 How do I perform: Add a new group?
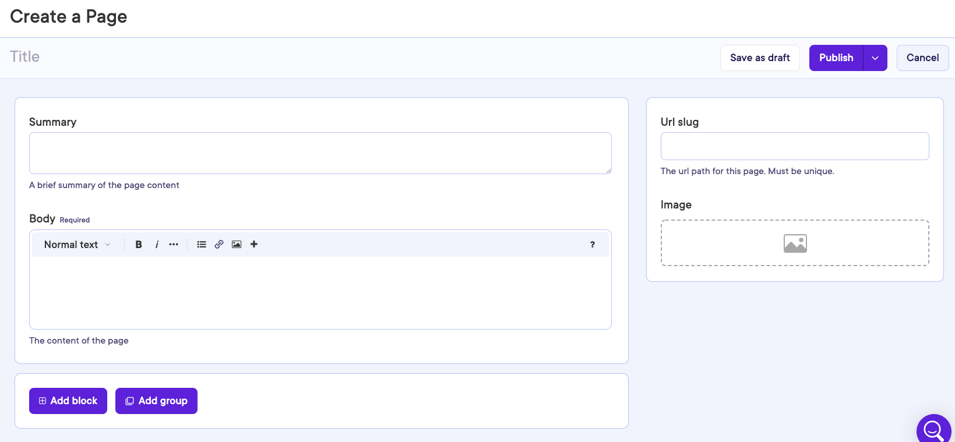pyautogui.click(x=156, y=401)
